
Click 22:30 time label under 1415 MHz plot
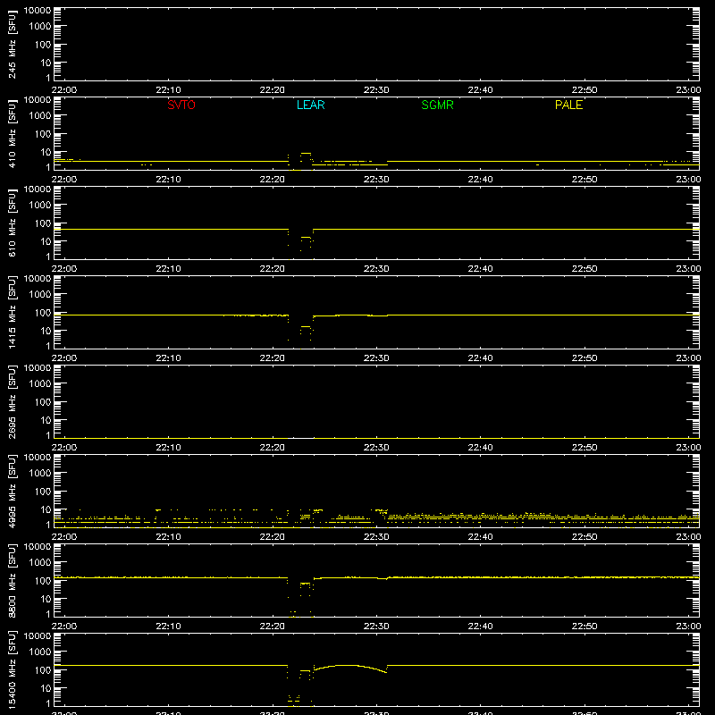[376, 358]
